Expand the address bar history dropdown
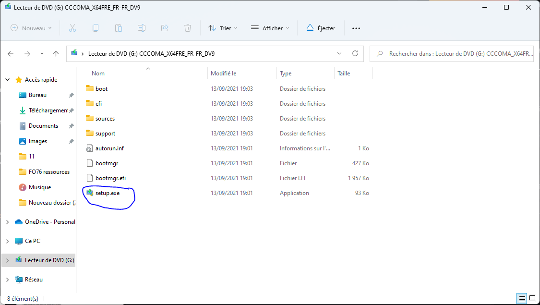 339,54
